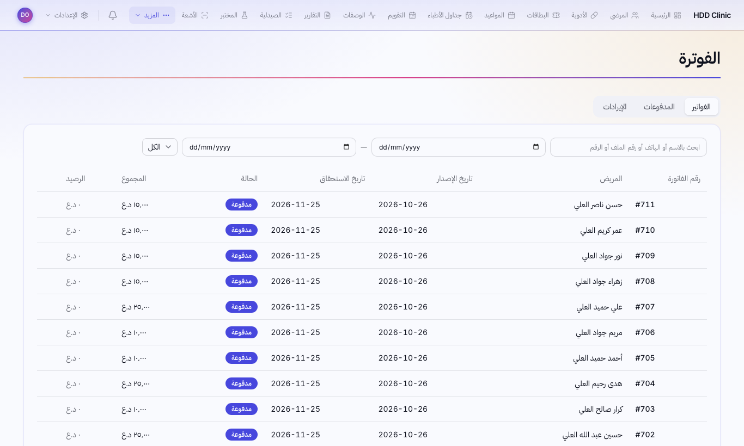Go to المرضى patients page

click(624, 15)
